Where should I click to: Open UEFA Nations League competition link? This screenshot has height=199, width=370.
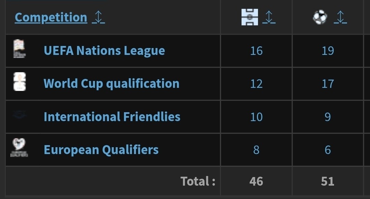(104, 50)
